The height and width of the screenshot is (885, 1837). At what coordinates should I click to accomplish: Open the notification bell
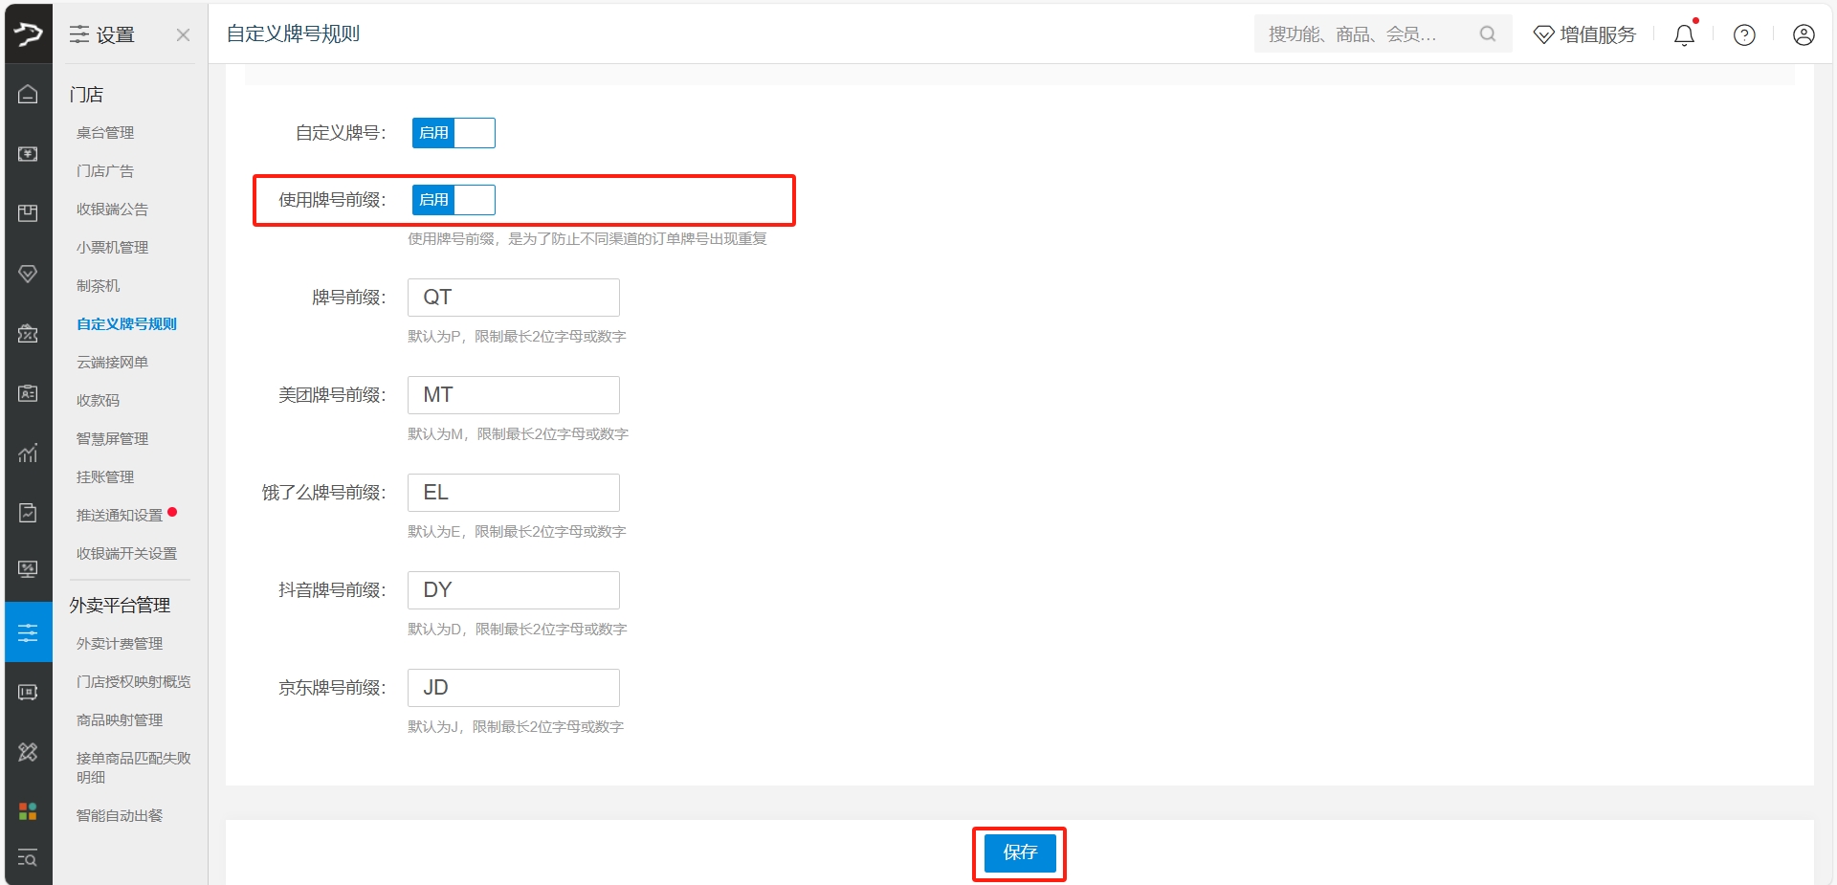pos(1684,34)
